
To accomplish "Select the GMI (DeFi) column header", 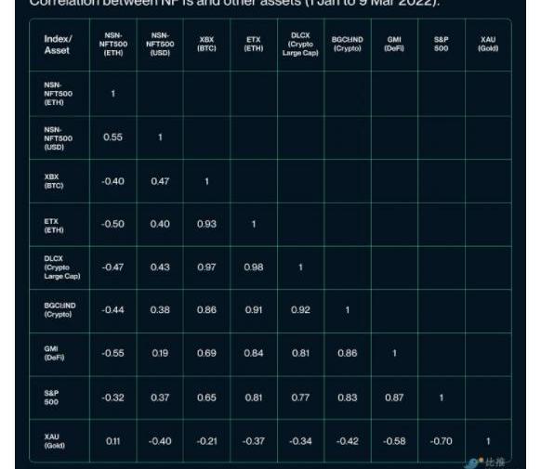I will coord(394,44).
